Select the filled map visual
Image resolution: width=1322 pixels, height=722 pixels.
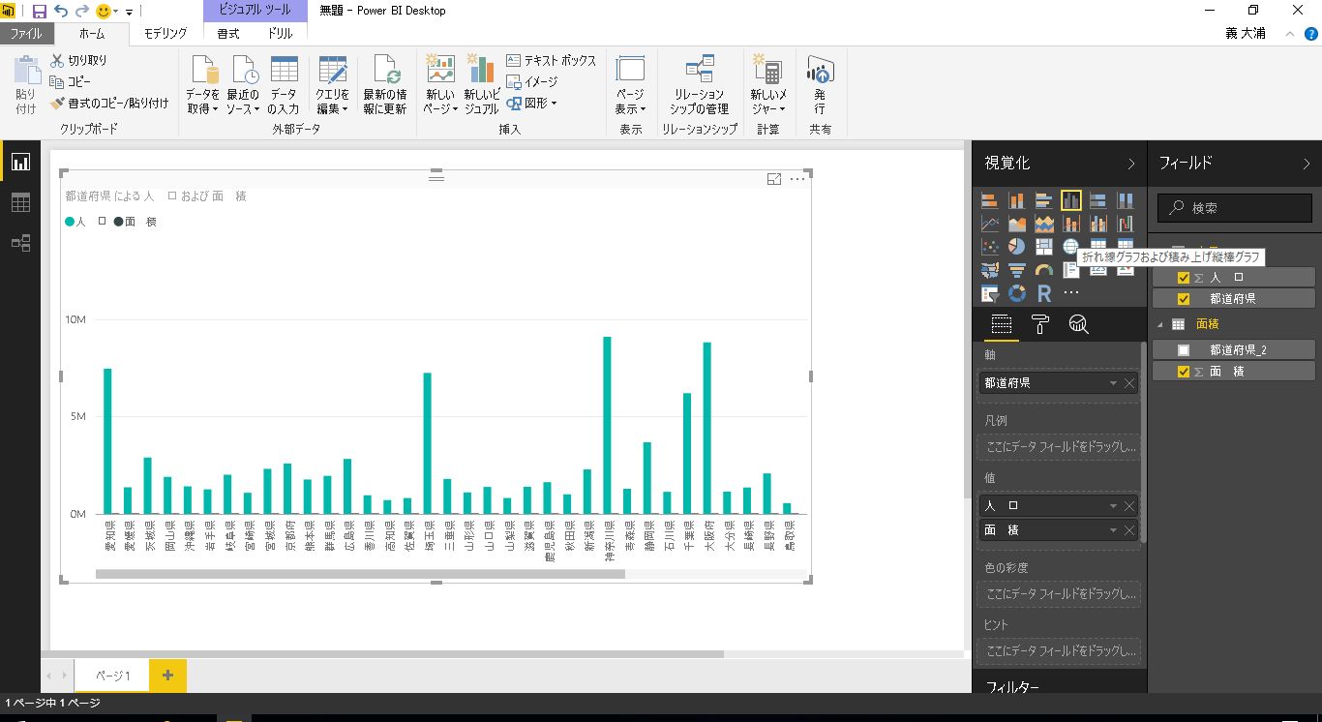tap(989, 270)
